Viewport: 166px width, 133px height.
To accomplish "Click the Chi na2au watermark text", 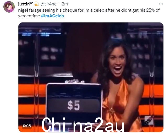I will click(83, 125).
